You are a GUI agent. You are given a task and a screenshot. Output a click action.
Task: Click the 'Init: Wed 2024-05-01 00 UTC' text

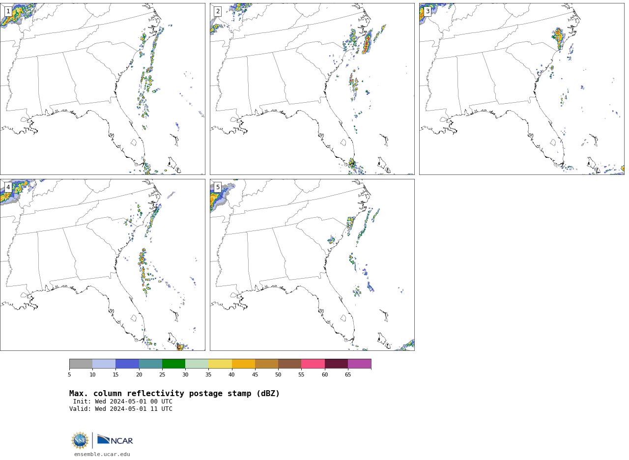tap(123, 402)
